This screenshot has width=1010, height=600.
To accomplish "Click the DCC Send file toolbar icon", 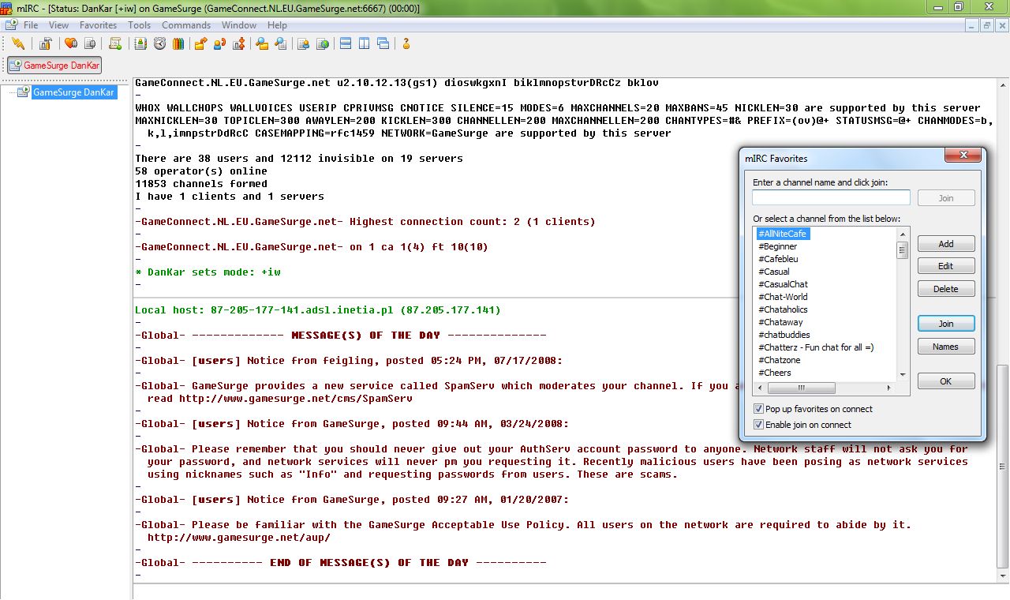I will pos(201,43).
